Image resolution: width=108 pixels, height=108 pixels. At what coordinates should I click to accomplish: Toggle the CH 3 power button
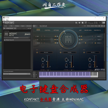(x=84, y=52)
